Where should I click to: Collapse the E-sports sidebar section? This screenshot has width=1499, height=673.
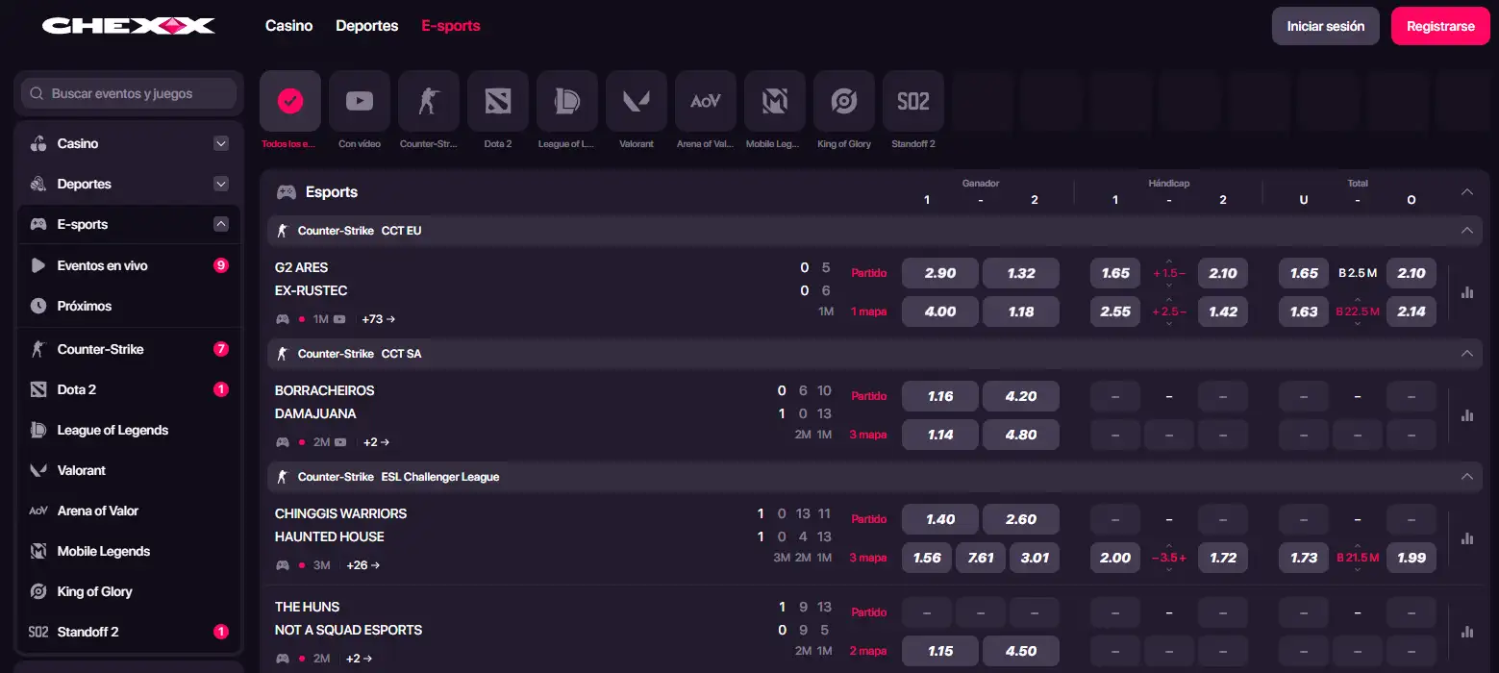point(221,224)
